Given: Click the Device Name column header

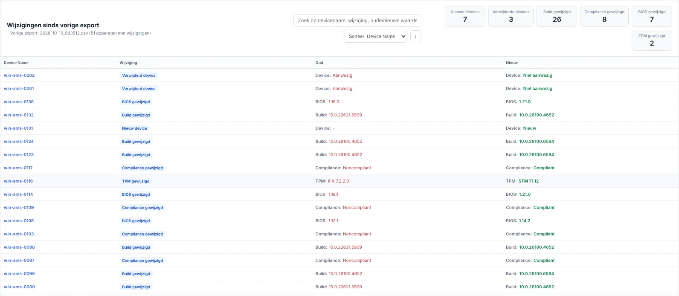Looking at the screenshot, I should [x=16, y=63].
